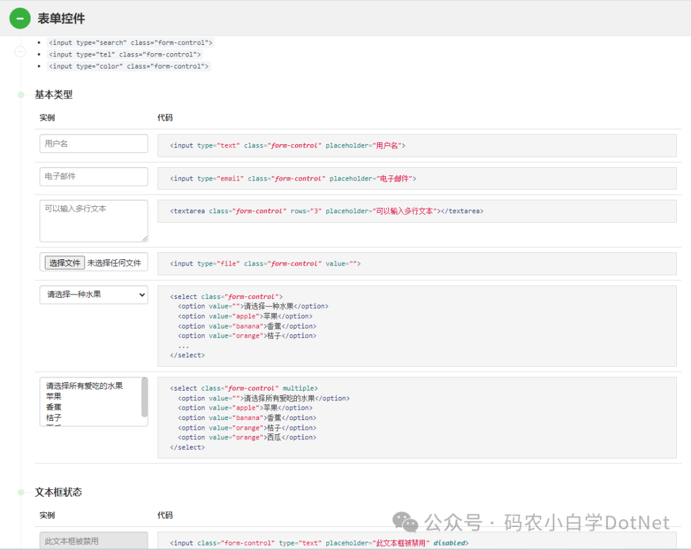Focus the 电子邮件 email input
Screen dimensions: 691x550
[93, 177]
